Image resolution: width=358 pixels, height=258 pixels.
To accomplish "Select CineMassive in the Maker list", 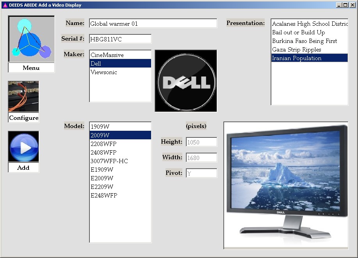I will (107, 55).
